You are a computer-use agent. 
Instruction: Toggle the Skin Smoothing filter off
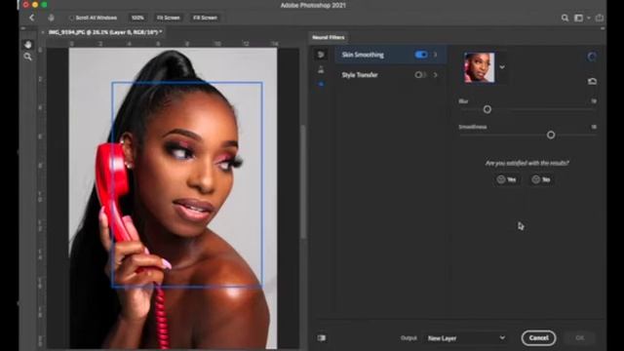(420, 55)
